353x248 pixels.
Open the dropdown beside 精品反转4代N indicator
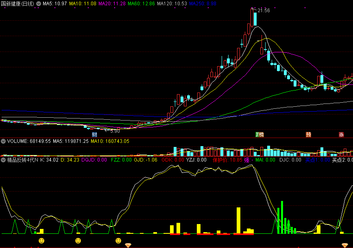[x=3, y=160]
